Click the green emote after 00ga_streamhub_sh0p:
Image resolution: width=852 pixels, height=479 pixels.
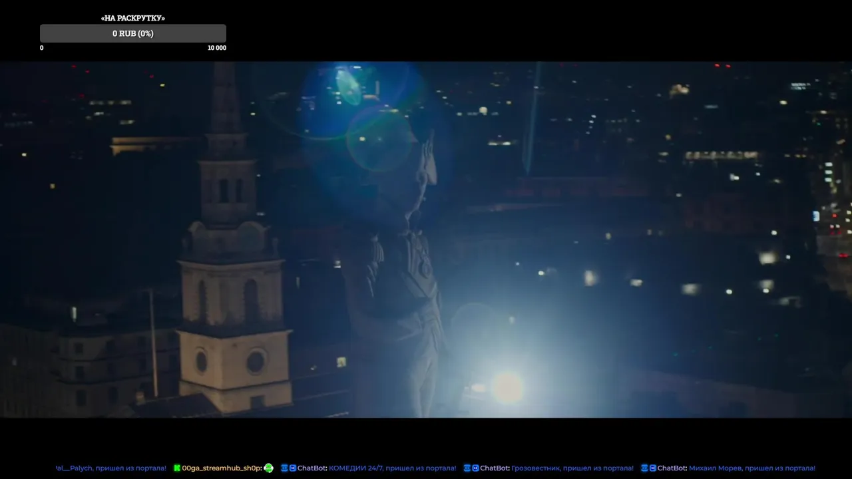(269, 468)
